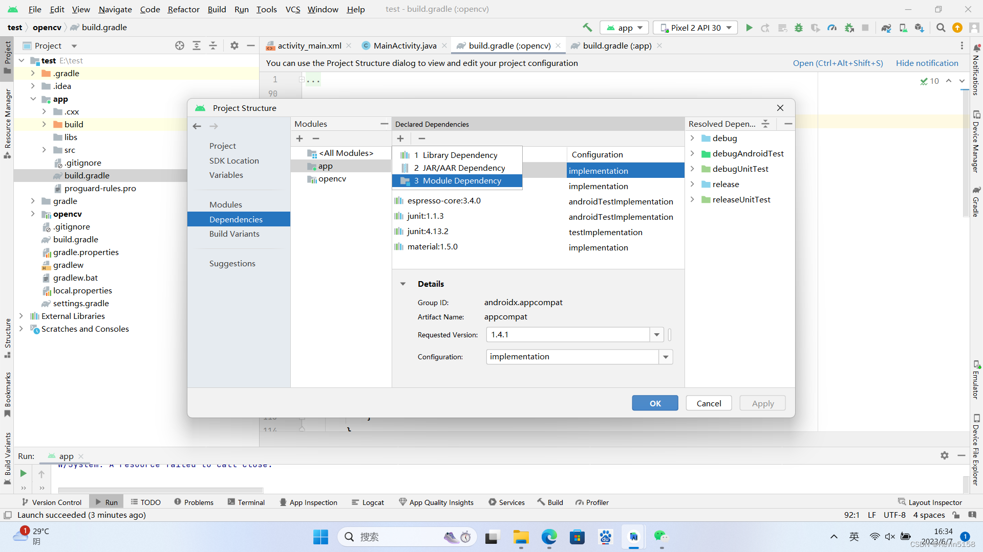Go back with Project Structure arrow
983x552 pixels.
(x=197, y=126)
